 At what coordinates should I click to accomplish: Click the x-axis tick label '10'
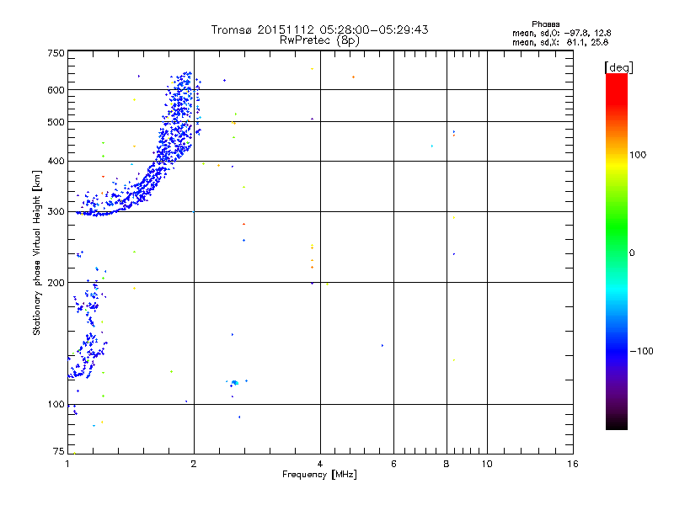(487, 464)
